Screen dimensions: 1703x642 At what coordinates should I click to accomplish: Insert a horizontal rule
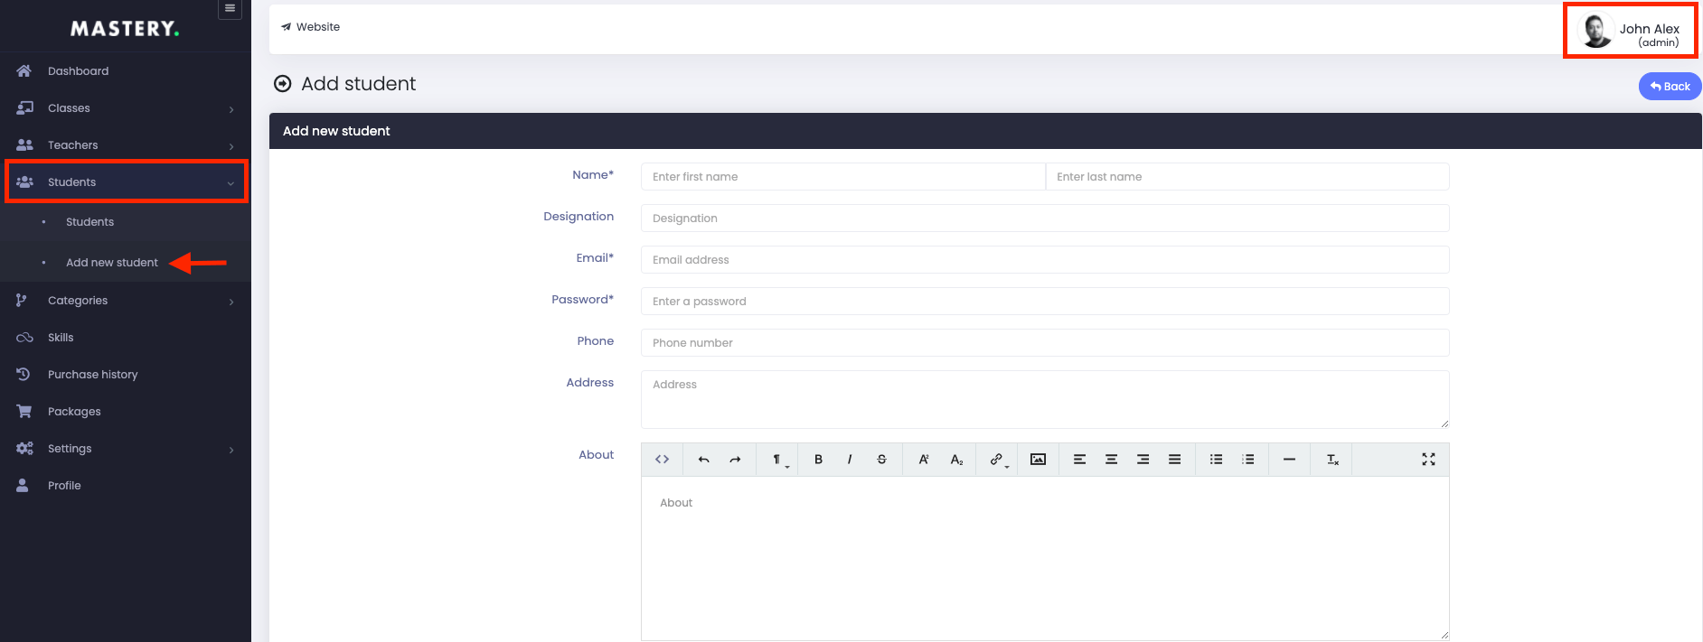[1289, 460]
